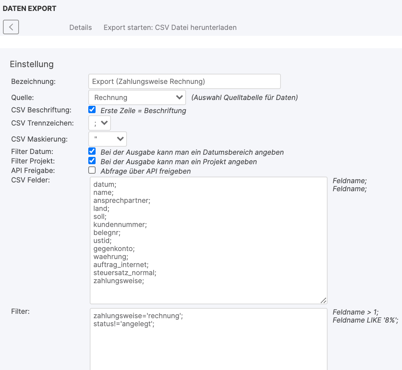402x370 pixels.
Task: Enable the API Freigabe checkbox
Action: coord(92,170)
